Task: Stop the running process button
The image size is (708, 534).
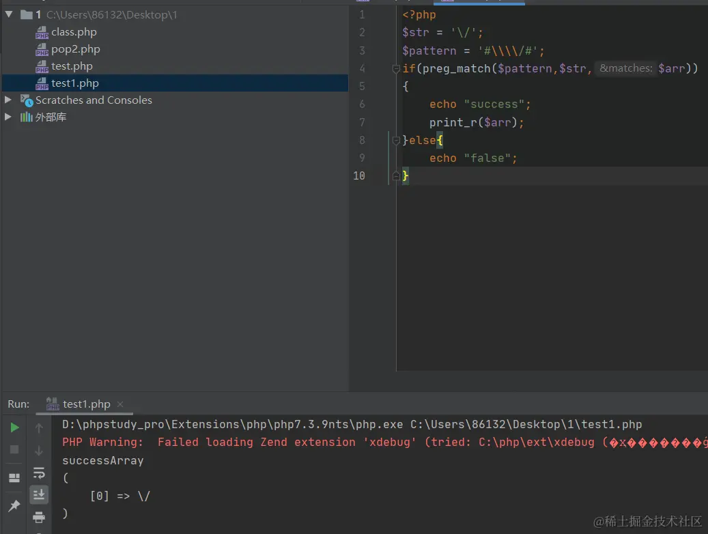Action: tap(14, 449)
